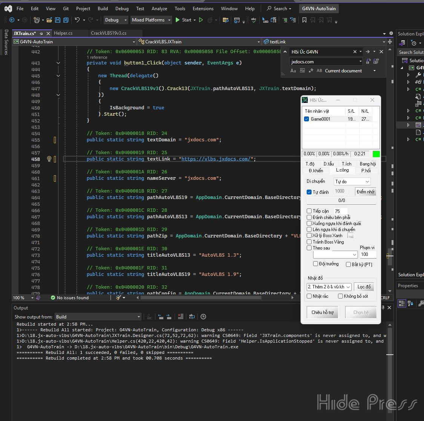The height and width of the screenshot is (421, 424).
Task: Click the green Start debugging button
Action: pyautogui.click(x=177, y=20)
